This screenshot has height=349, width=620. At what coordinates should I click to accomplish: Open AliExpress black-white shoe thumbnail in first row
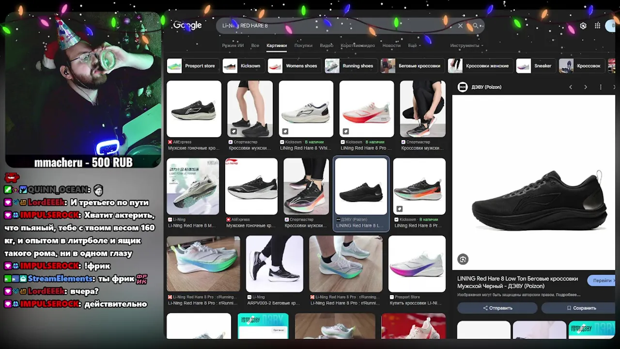pyautogui.click(x=194, y=109)
